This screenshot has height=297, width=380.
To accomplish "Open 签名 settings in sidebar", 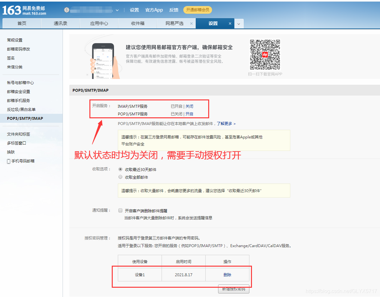I will [x=11, y=58].
